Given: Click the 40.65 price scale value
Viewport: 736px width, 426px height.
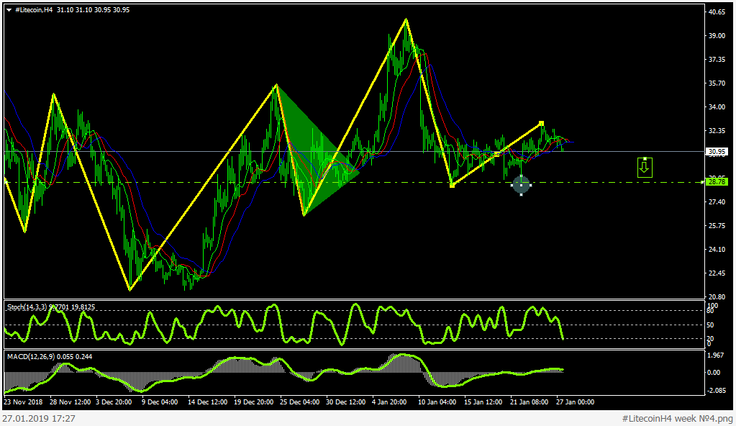Looking at the screenshot, I should (x=717, y=12).
